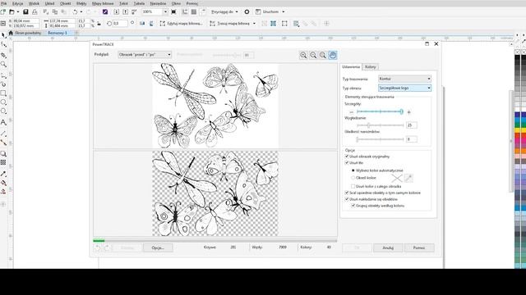Screen dimensions: 526x295
Task: Click the lock ratio icon in property bar
Action: [x=99, y=24]
